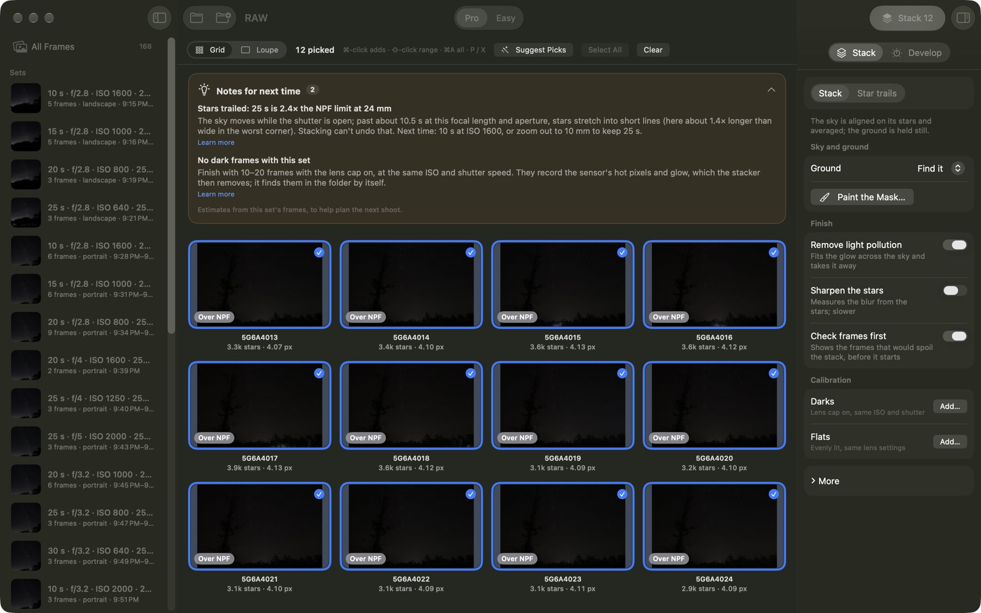Select thumbnail of frame 5G6A4021
981x613 pixels.
pyautogui.click(x=259, y=526)
